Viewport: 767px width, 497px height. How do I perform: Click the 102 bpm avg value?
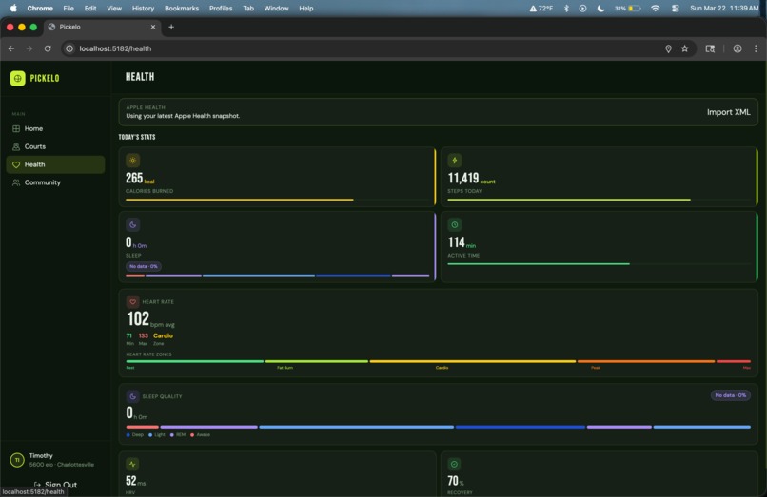pyautogui.click(x=150, y=319)
